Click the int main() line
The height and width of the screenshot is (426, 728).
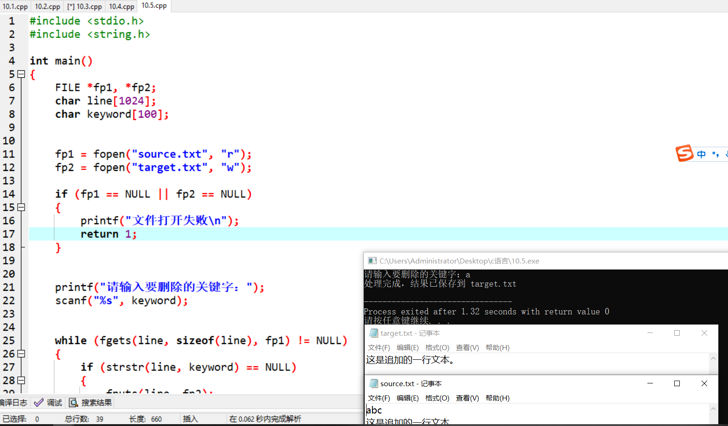pyautogui.click(x=61, y=61)
